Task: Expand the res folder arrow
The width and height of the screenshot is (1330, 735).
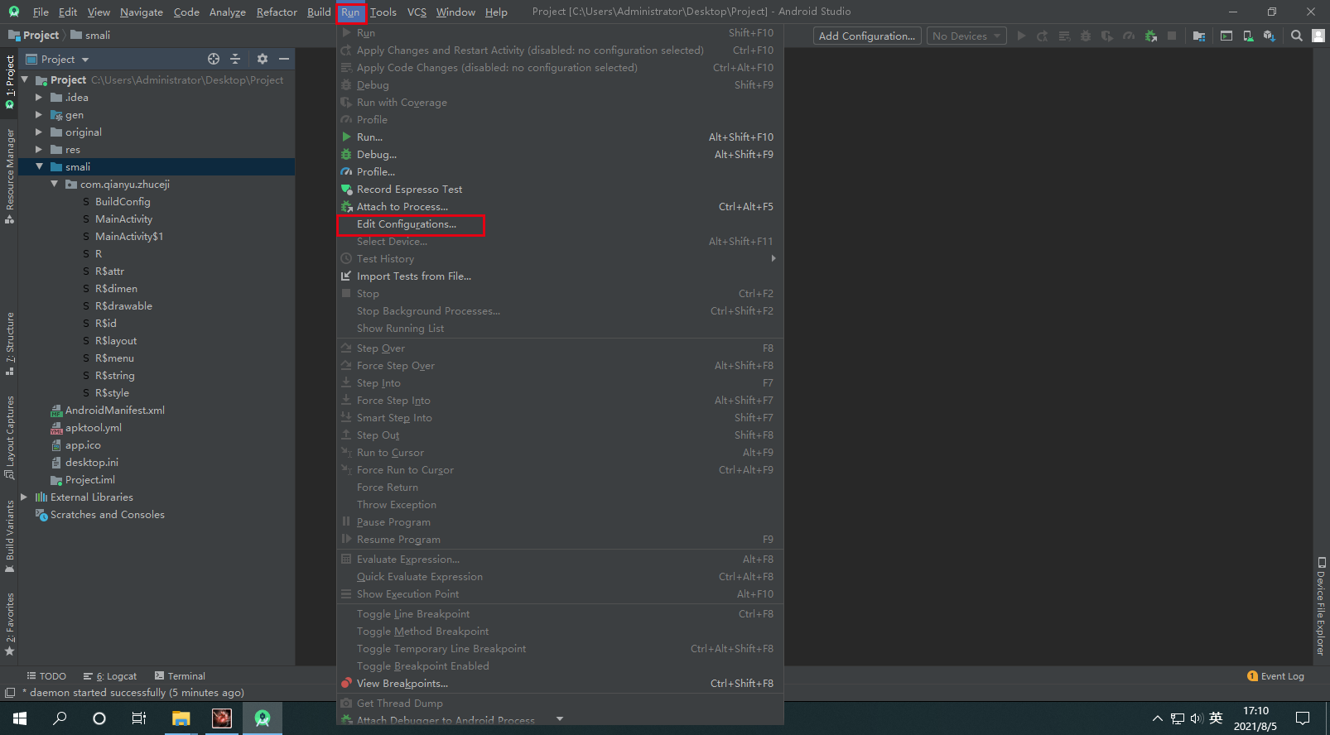Action: coord(39,150)
